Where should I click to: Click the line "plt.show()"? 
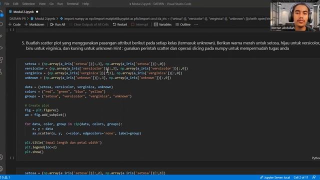click(34, 152)
